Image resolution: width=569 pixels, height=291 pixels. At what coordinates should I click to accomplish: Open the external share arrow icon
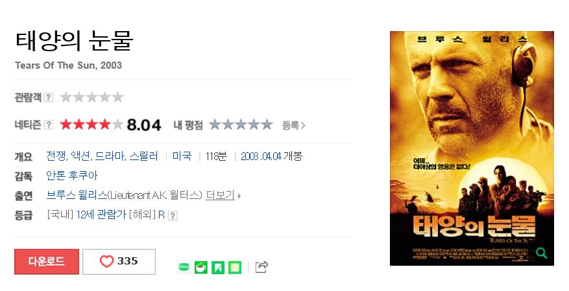point(261,267)
